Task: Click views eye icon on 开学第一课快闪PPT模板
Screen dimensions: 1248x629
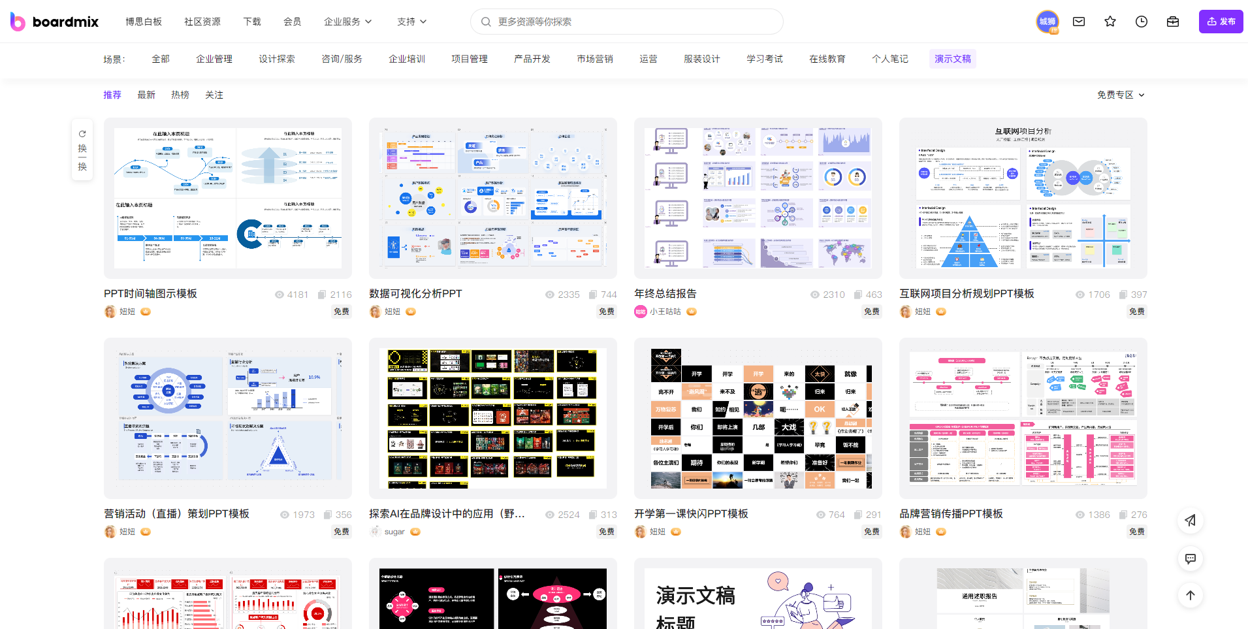Action: [x=821, y=515]
